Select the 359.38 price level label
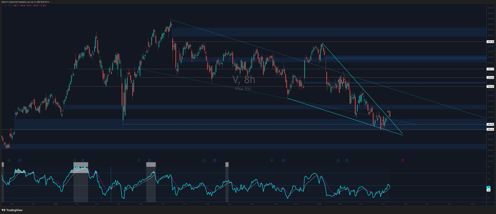Viewport: 496px width, 214px height. point(490,42)
